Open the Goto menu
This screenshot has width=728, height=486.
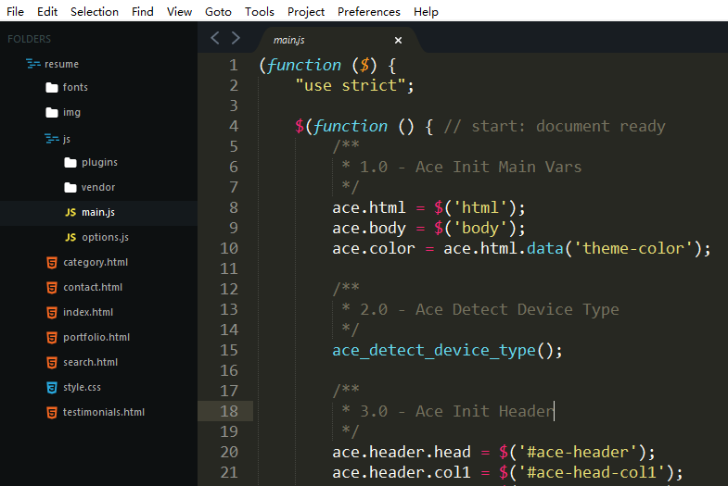click(x=218, y=12)
